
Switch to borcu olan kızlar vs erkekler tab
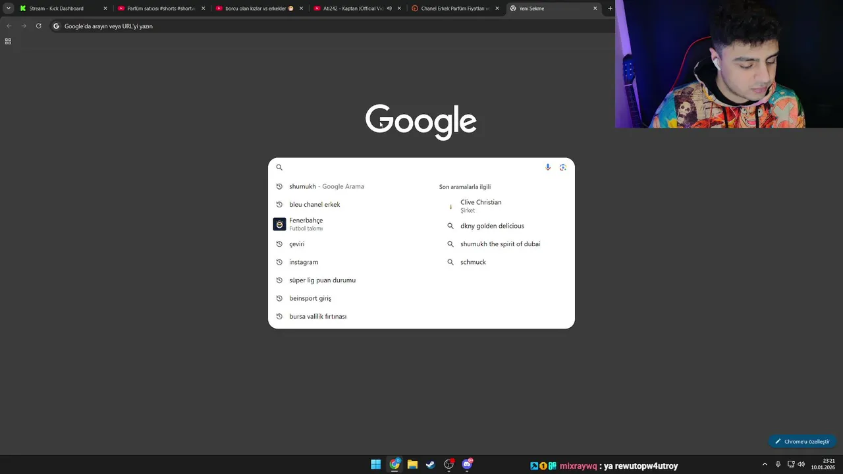(x=259, y=9)
